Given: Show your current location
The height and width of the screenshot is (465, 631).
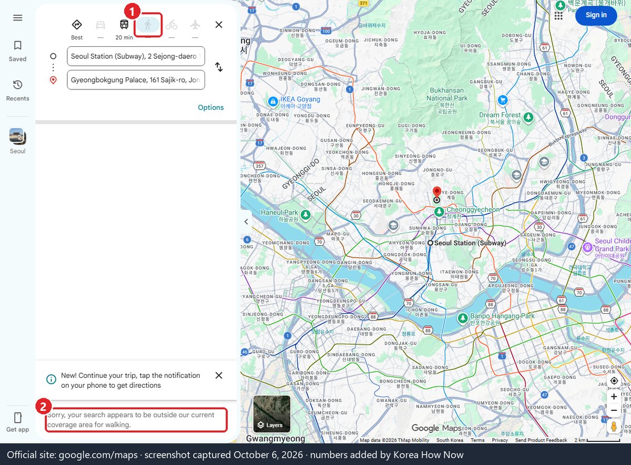Looking at the screenshot, I should point(614,380).
